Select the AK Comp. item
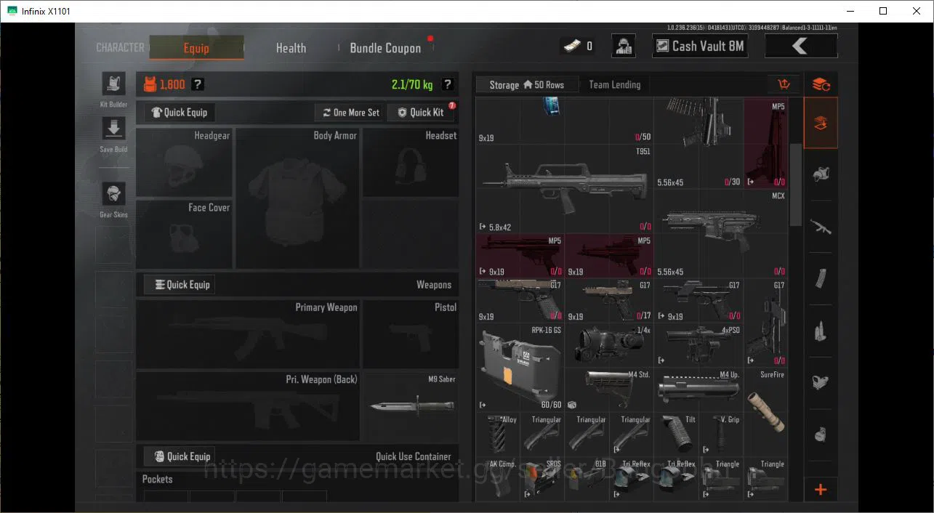This screenshot has height=513, width=934. click(x=498, y=478)
